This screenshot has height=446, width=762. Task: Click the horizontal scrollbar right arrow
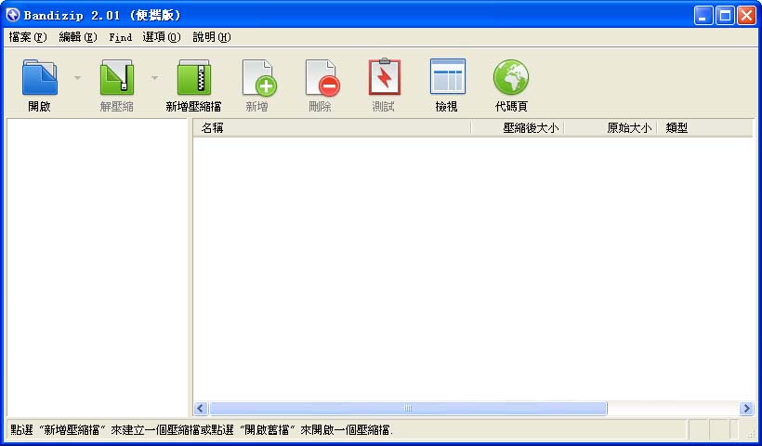point(745,409)
